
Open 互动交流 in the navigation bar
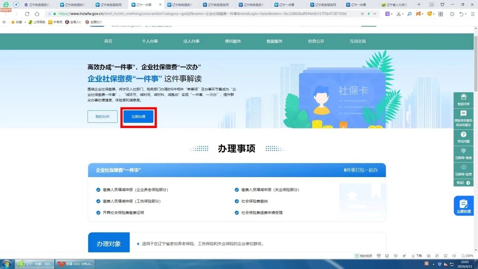tap(358, 41)
